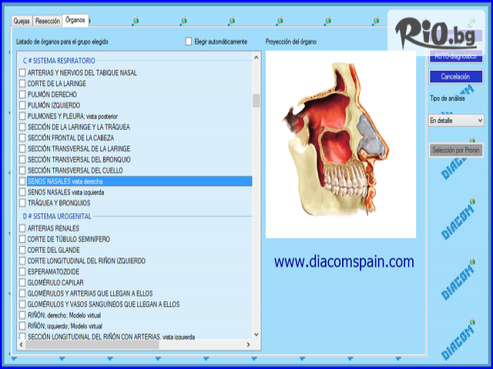Screen dimensions: 493x369
Task: Open the www.diacomspain.com link
Action: [x=344, y=262]
